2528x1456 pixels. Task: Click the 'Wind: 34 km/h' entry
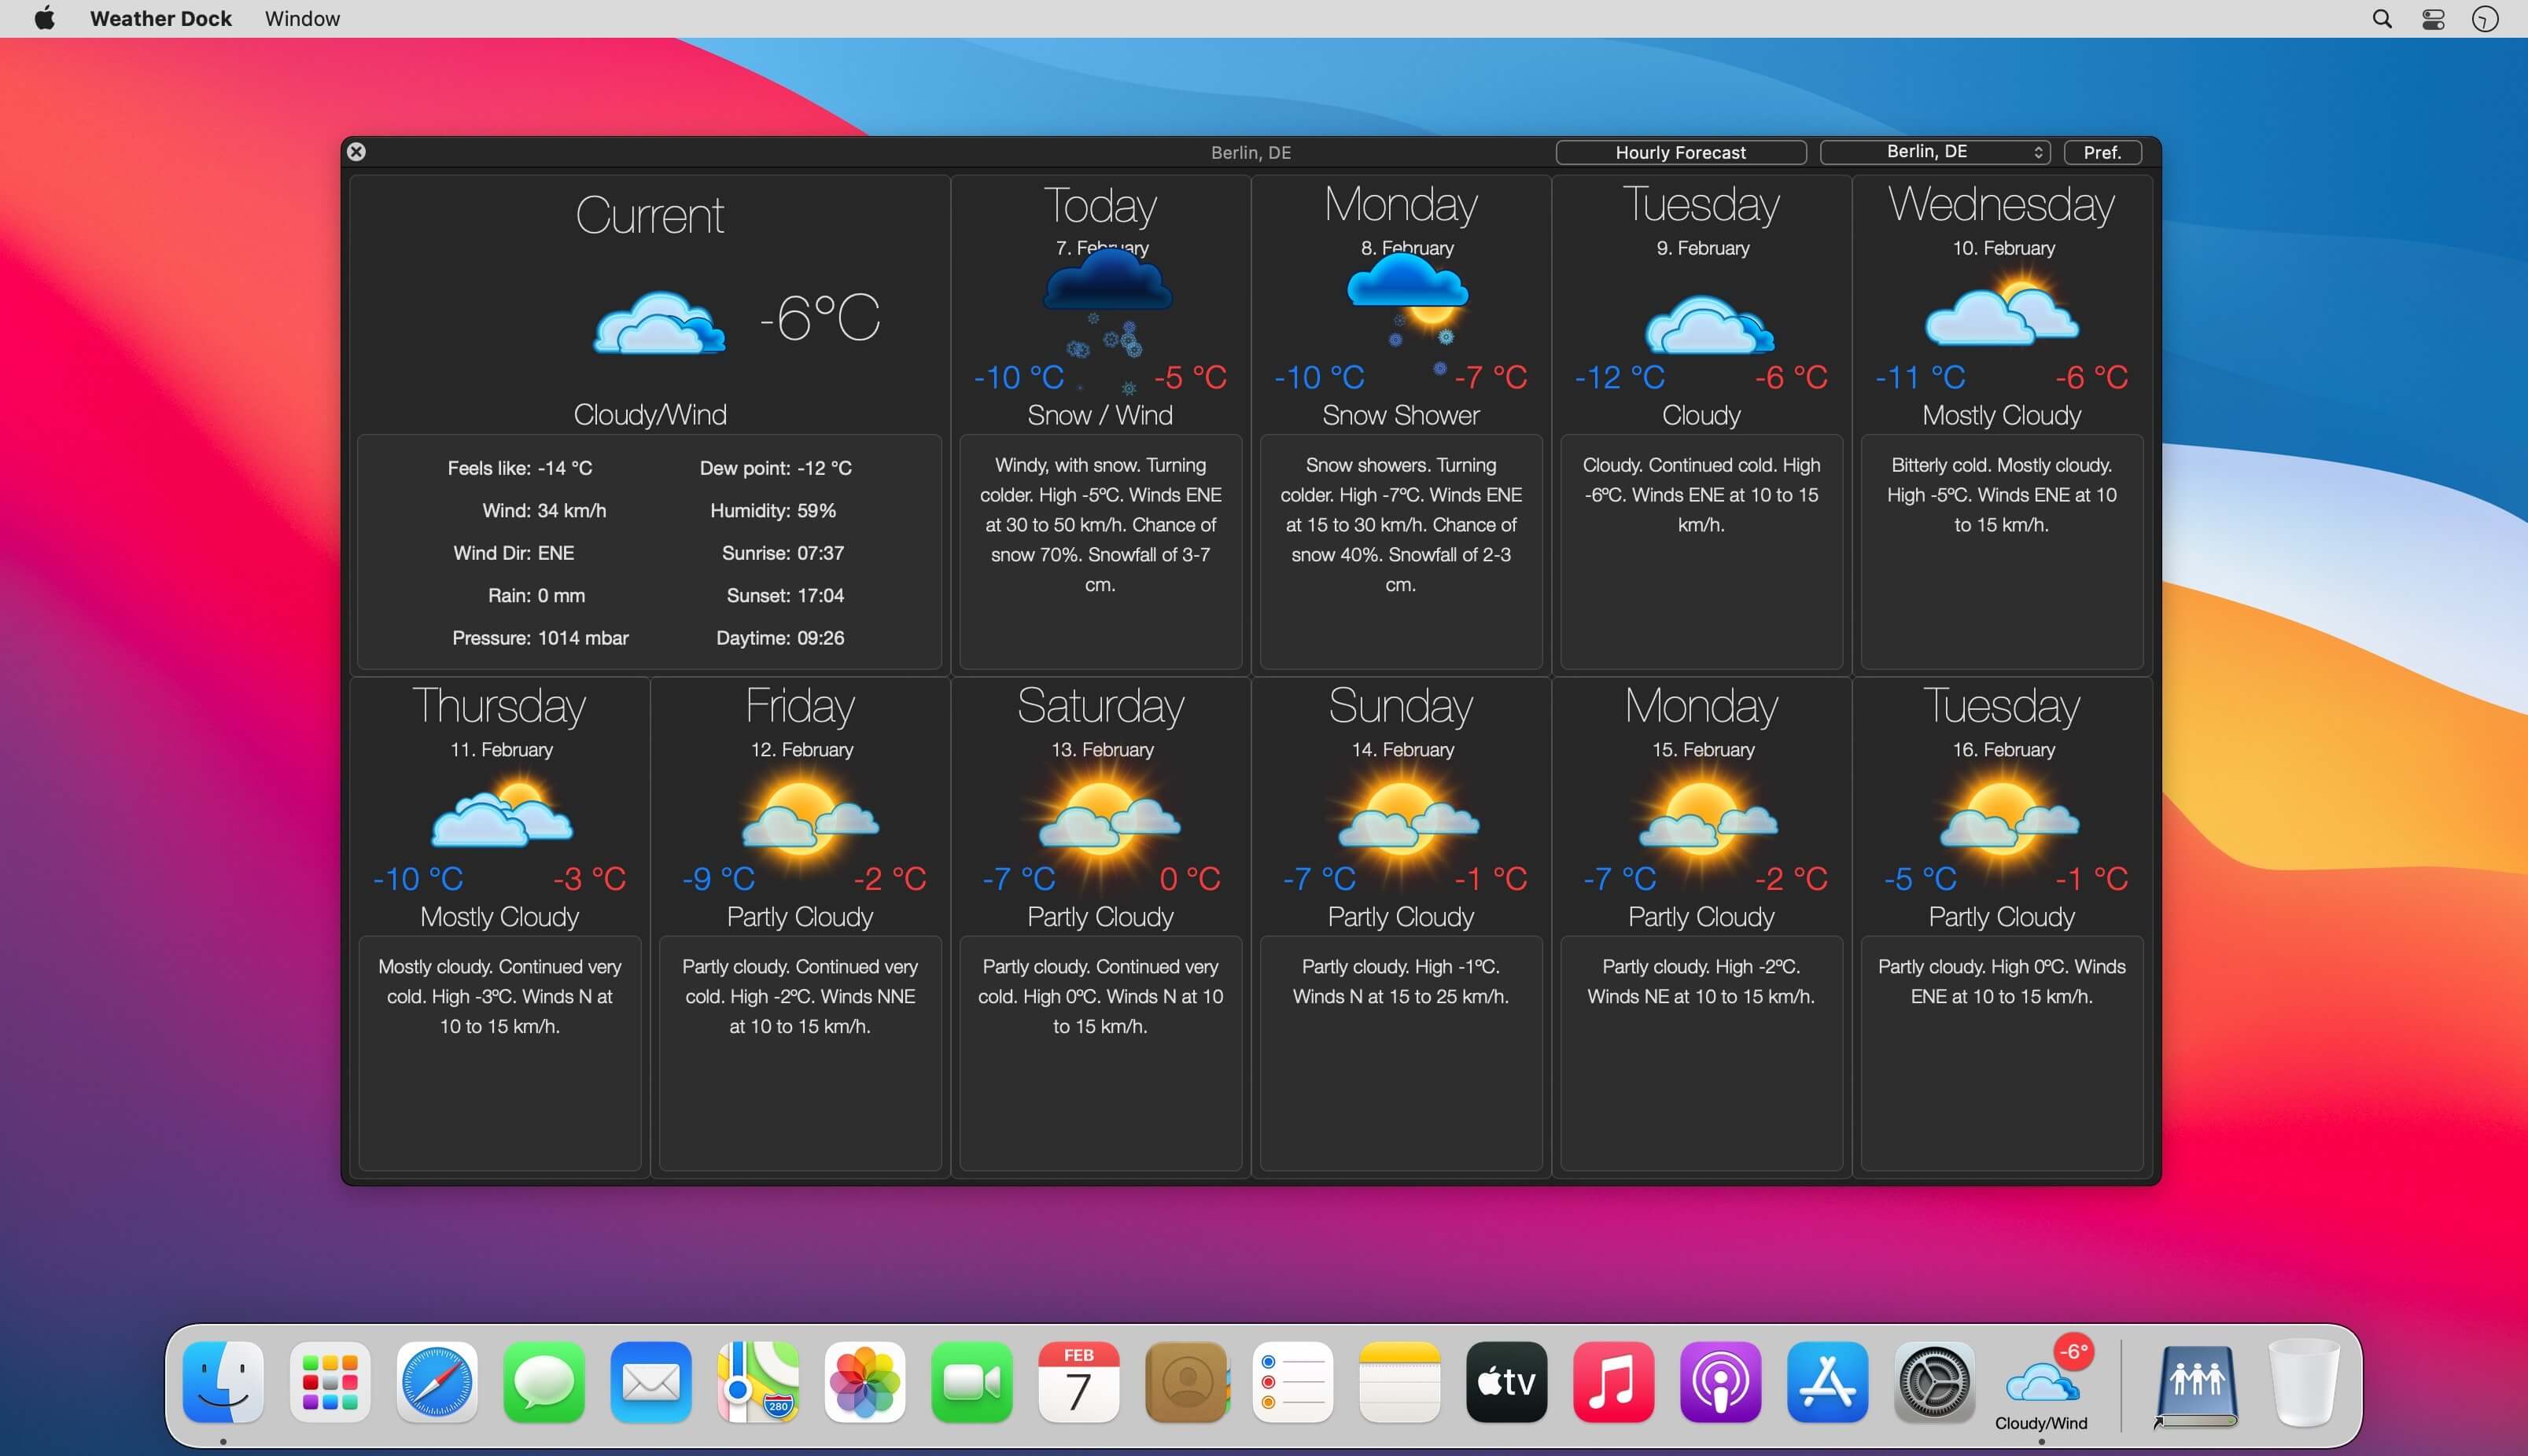[x=544, y=510]
